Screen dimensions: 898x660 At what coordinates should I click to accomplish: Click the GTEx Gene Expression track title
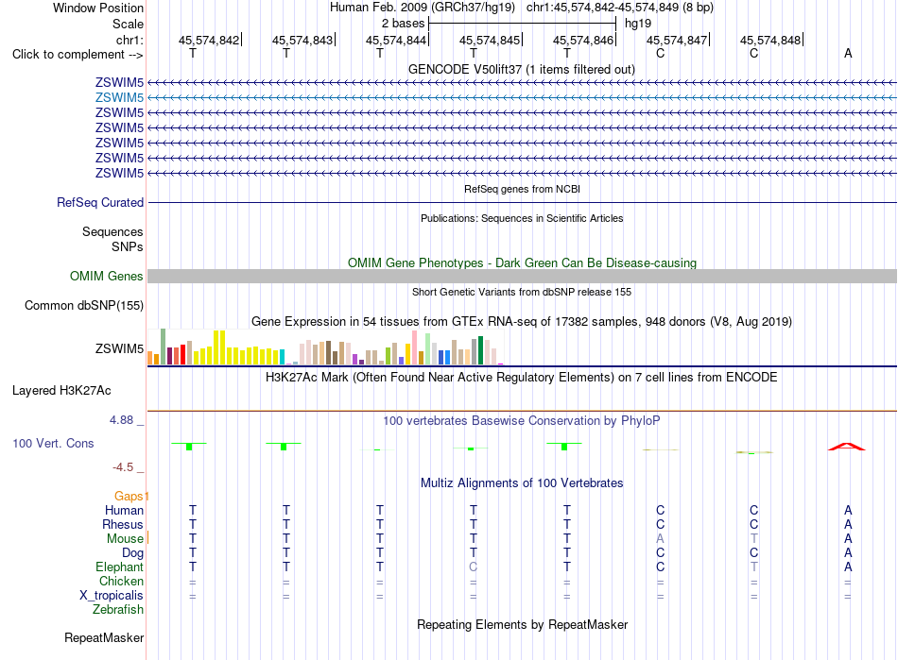pyautogui.click(x=522, y=321)
